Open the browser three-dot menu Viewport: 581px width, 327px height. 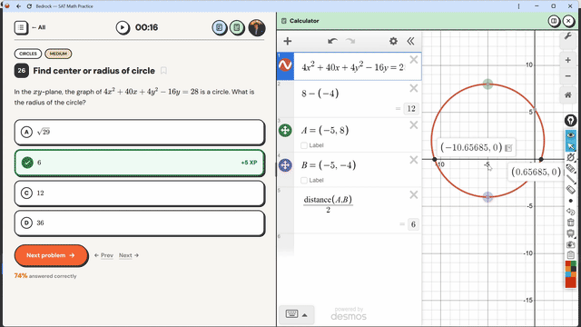pyautogui.click(x=518, y=6)
